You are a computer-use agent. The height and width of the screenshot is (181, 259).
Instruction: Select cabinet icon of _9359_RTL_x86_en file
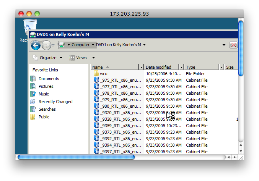(96, 126)
